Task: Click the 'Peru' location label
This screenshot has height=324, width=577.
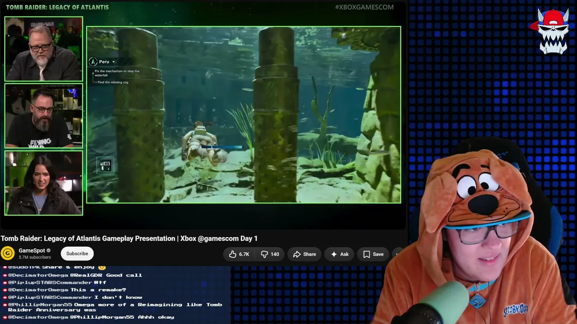Action: [x=104, y=62]
